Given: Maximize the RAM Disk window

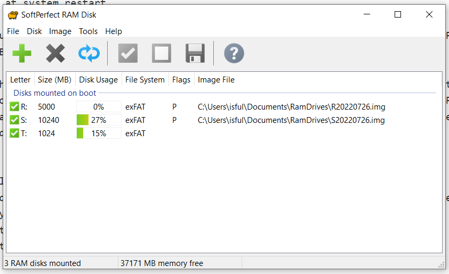Looking at the screenshot, I should (x=398, y=14).
